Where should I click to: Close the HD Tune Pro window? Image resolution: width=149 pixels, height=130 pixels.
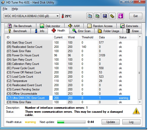pyautogui.click(x=140, y=2)
